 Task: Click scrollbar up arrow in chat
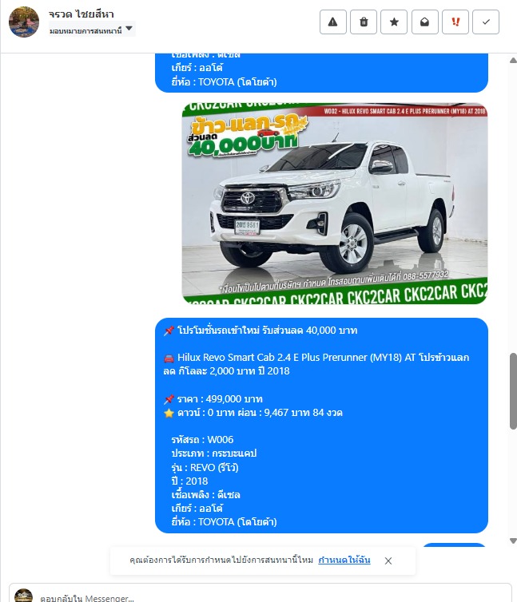point(513,60)
